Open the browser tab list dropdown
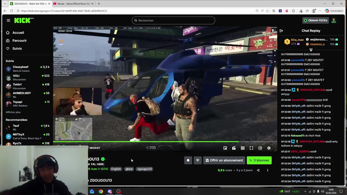The image size is (347, 195). 5,4
